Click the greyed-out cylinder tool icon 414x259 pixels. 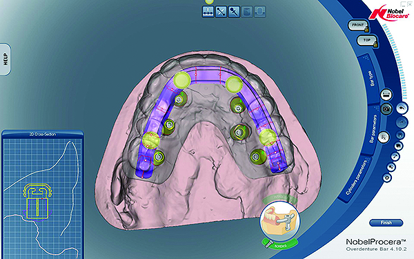[x=247, y=12]
